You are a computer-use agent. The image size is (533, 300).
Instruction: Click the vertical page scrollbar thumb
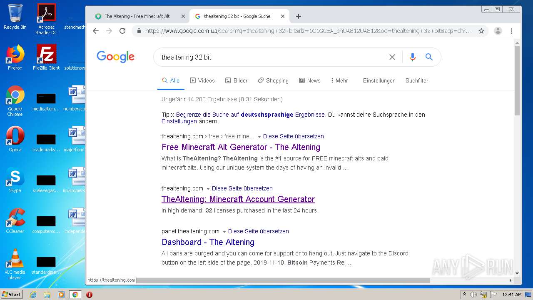(517, 80)
